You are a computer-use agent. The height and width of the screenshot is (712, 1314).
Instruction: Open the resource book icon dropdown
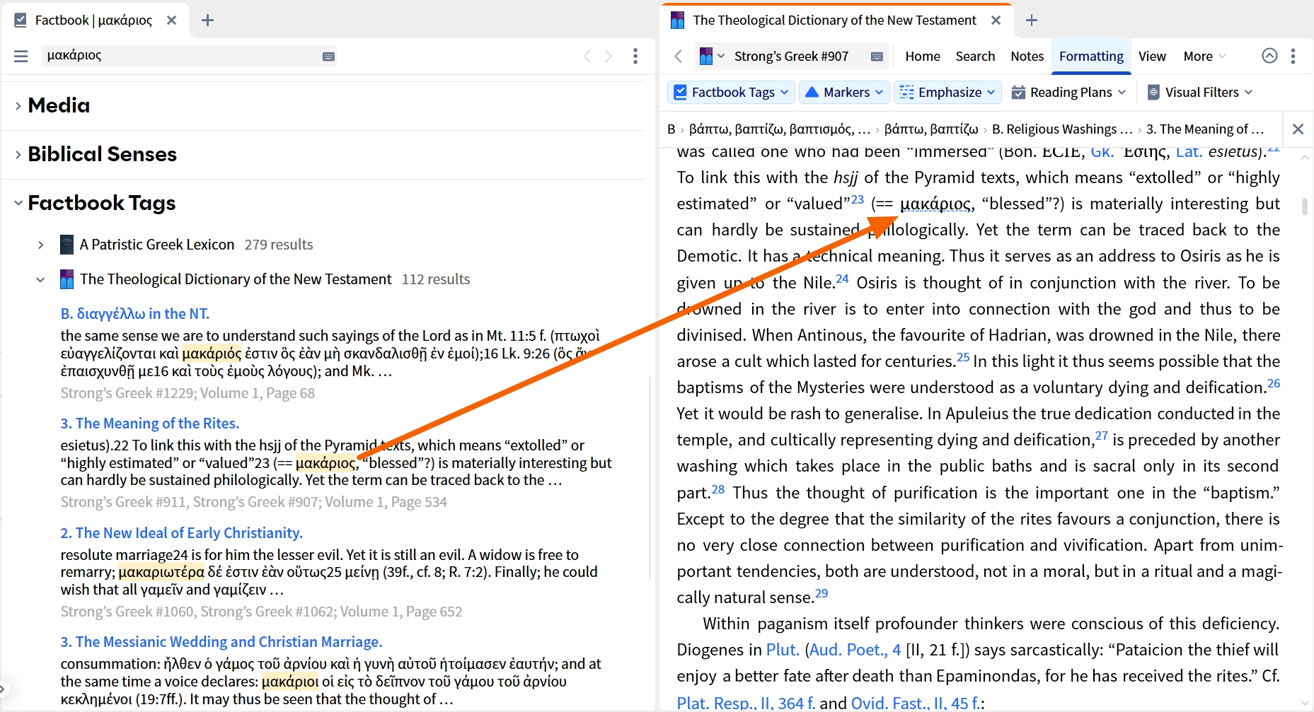click(x=712, y=56)
